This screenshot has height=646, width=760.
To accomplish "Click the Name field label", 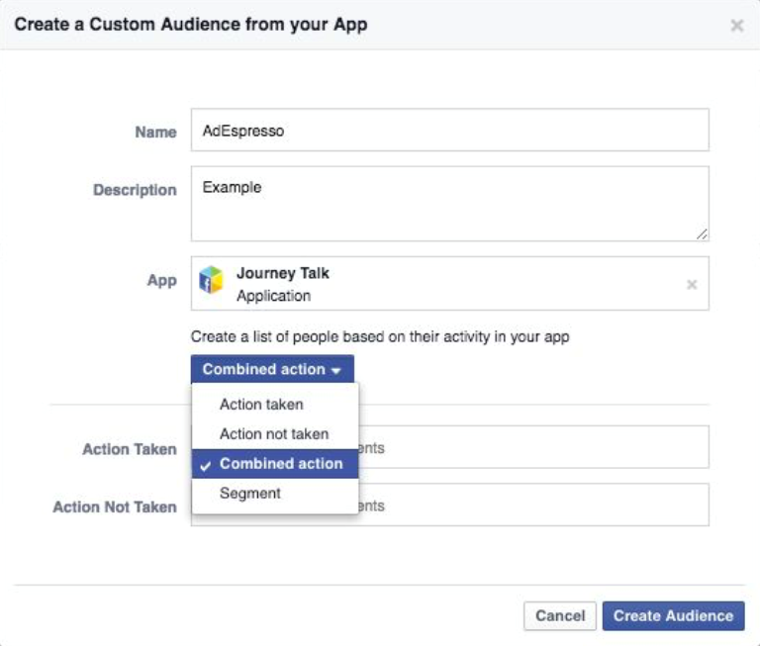I will click(155, 132).
